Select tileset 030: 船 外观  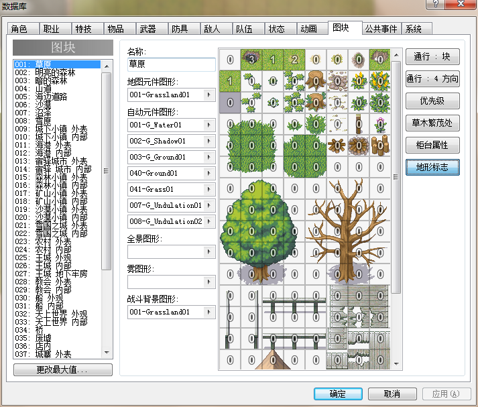57,298
